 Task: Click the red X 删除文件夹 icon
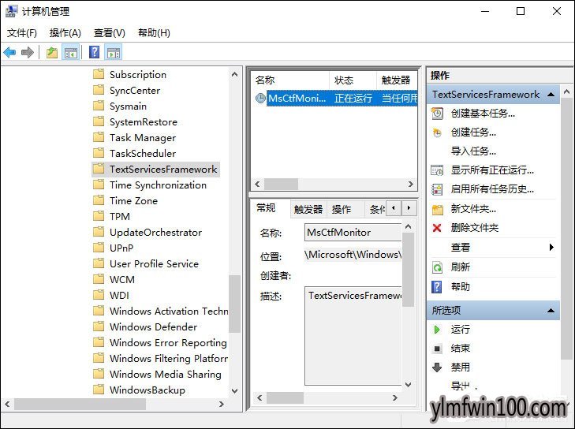point(438,228)
